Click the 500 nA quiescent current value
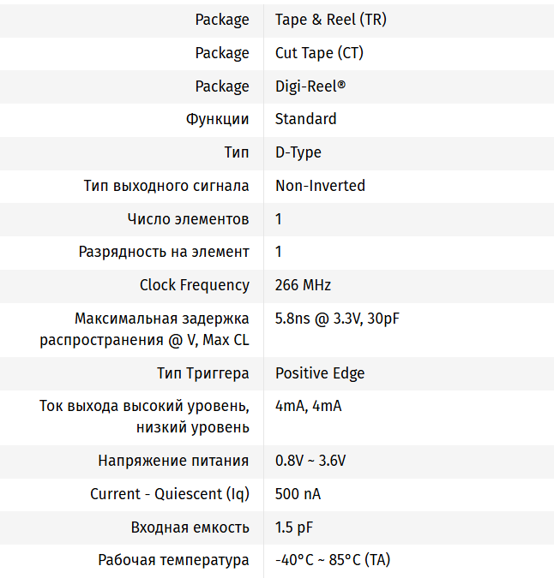Image resolution: width=554 pixels, height=578 pixels. click(x=298, y=494)
